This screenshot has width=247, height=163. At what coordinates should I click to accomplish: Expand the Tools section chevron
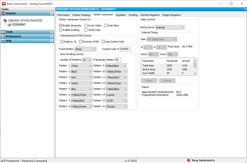[x=51, y=32]
